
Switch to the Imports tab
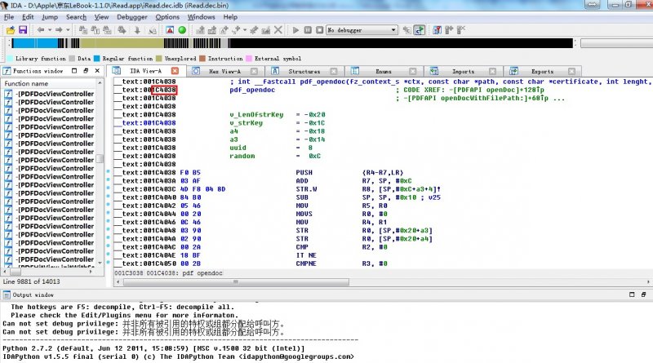tap(463, 71)
